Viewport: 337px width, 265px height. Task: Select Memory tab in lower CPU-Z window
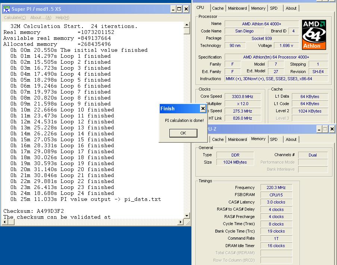point(258,139)
